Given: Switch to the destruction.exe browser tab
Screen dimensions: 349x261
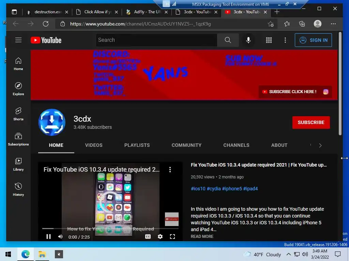Looking at the screenshot, I should (x=48, y=12).
